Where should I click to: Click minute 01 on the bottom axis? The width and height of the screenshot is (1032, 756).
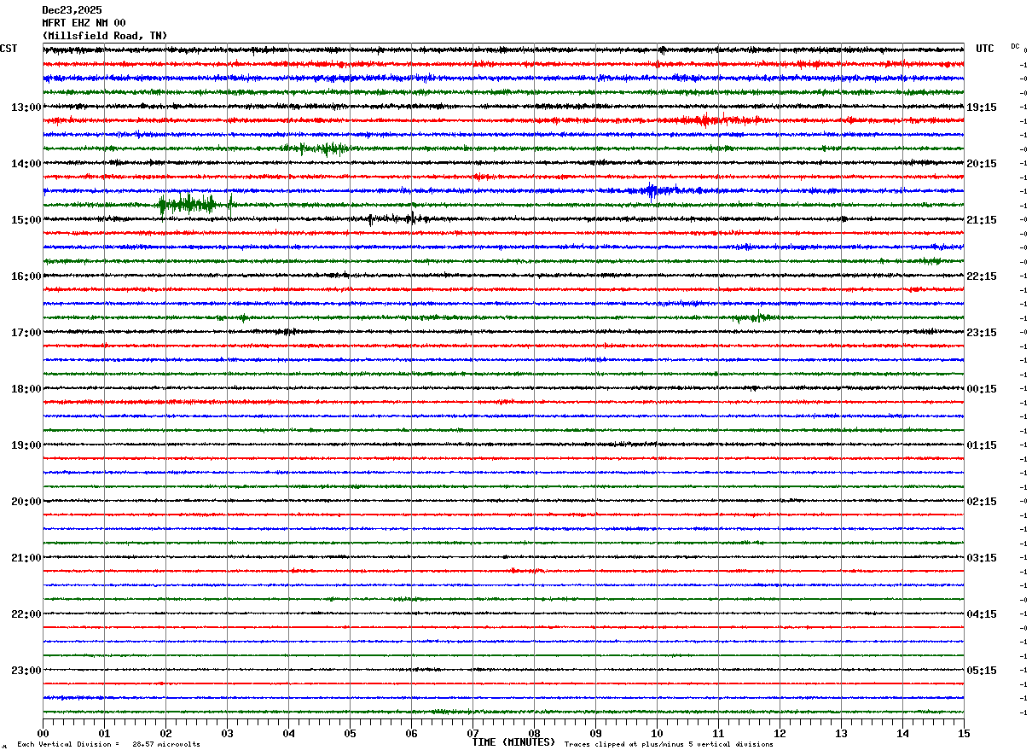[x=104, y=733]
